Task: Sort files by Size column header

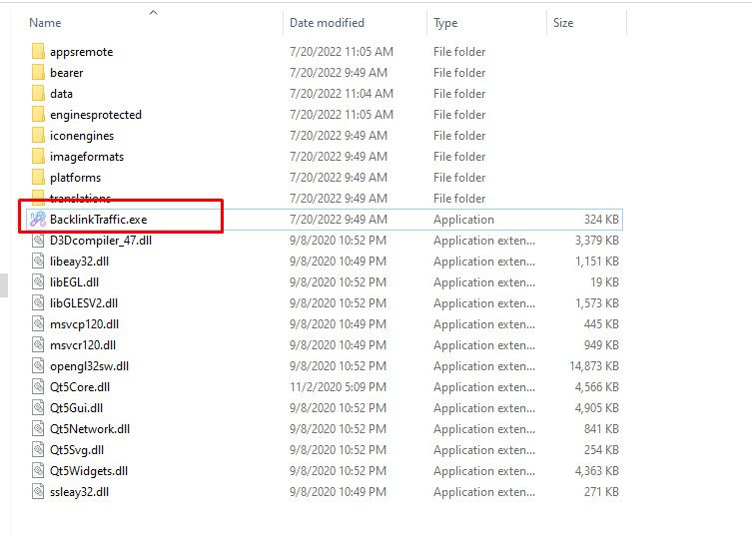Action: point(563,23)
